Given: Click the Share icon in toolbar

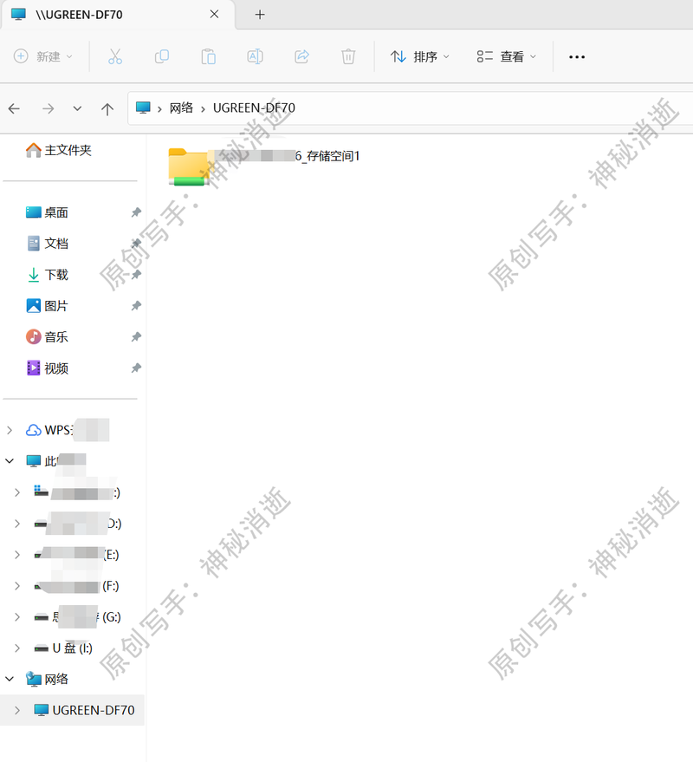Looking at the screenshot, I should point(301,57).
